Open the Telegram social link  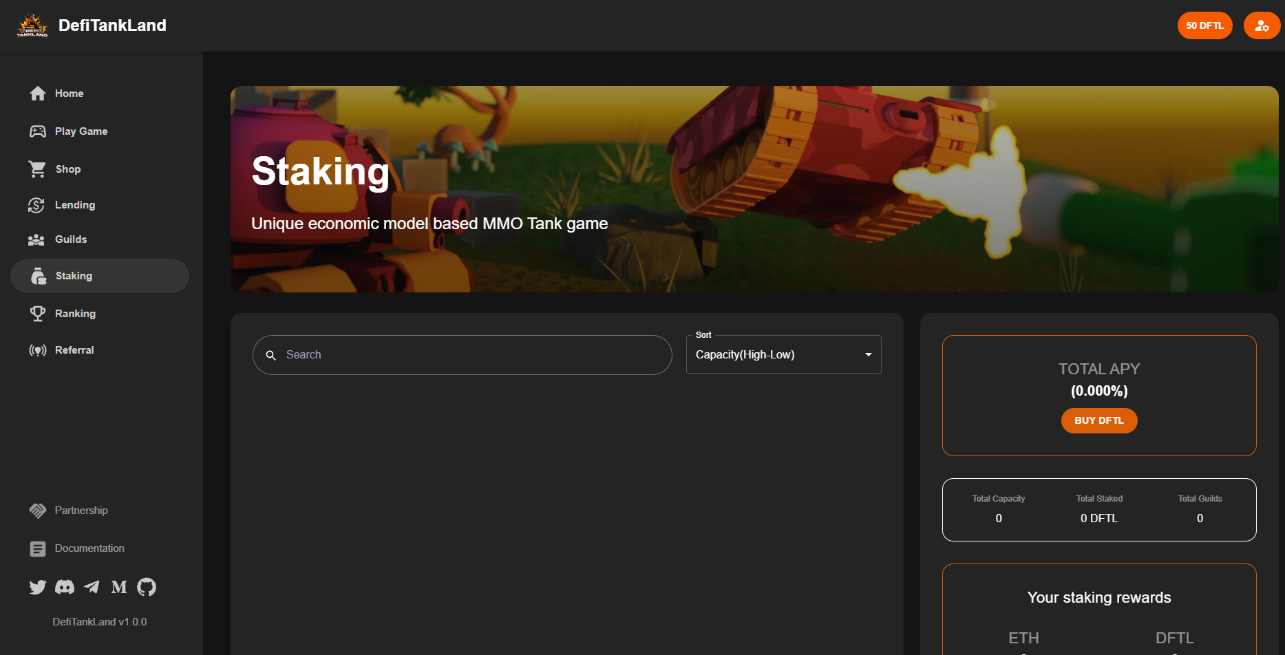pyautogui.click(x=92, y=587)
